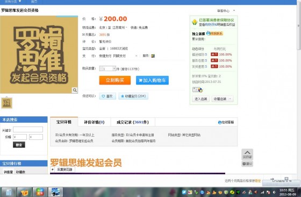Screen dimensions: 301x197
Task: Go back to top with 回顶部 arrow
Action: [x=247, y=154]
